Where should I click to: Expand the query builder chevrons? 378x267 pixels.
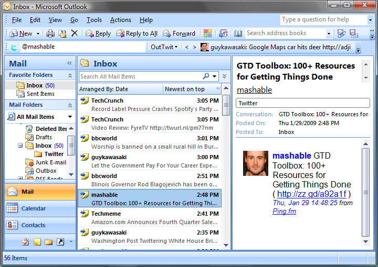225,76
